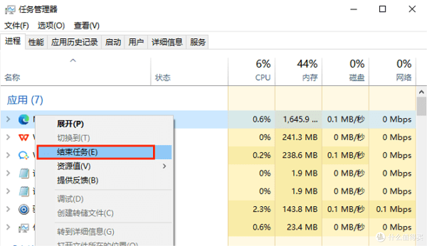Open the 文件(F) menu
Viewport: 427px width, 246px height.
tap(17, 26)
